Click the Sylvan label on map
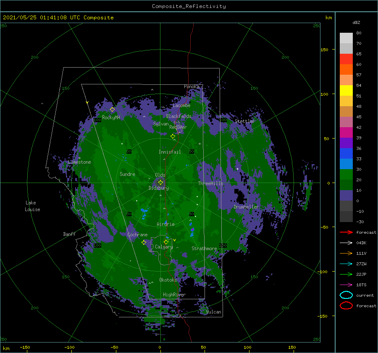 pos(161,124)
